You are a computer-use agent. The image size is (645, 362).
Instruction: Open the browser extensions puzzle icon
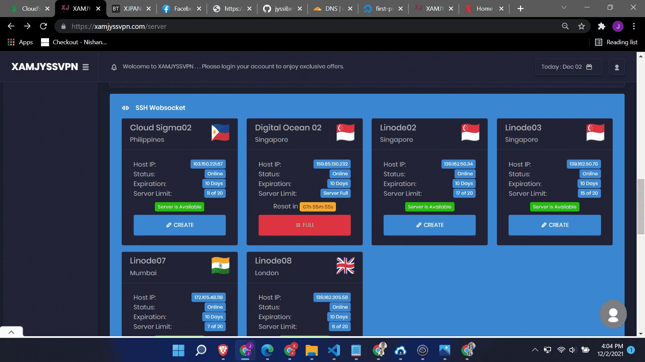(601, 26)
